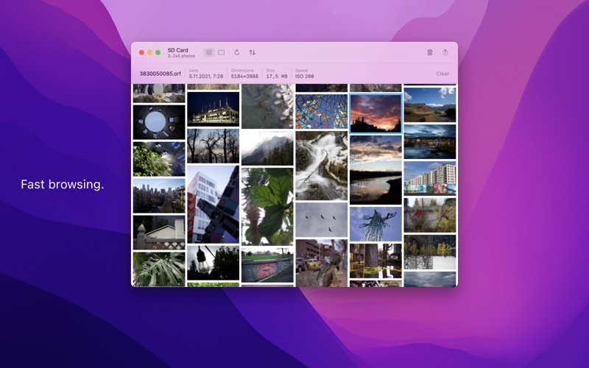Select file name 3830050085.orf

coord(160,74)
